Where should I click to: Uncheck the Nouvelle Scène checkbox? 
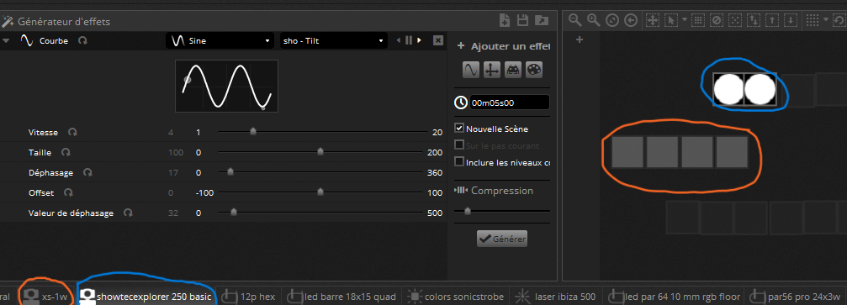[459, 129]
